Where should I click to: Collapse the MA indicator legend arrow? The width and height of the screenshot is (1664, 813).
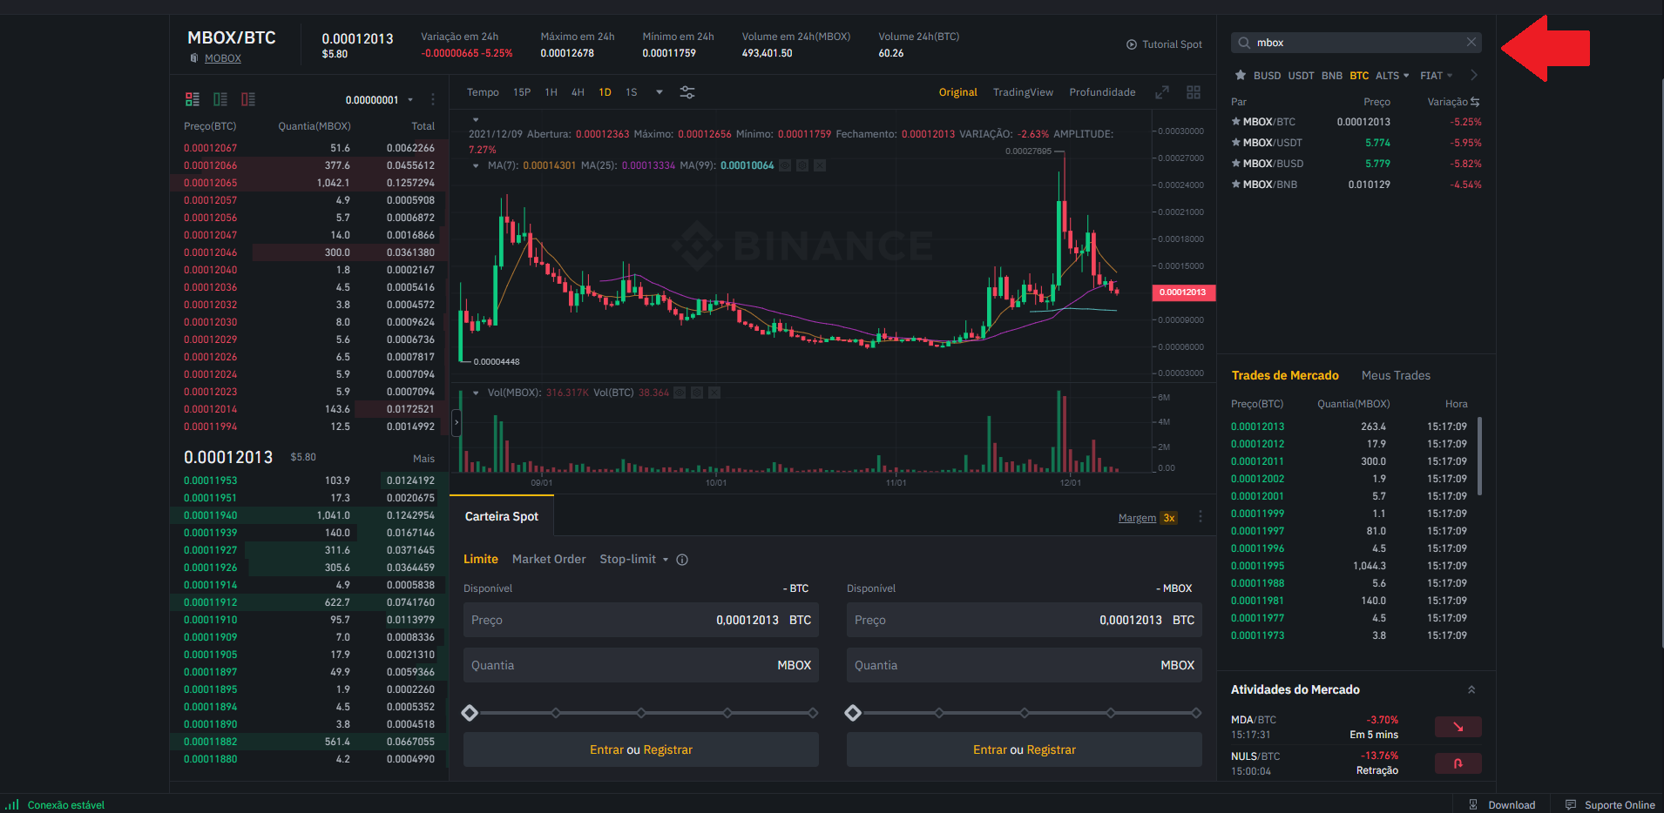[476, 165]
